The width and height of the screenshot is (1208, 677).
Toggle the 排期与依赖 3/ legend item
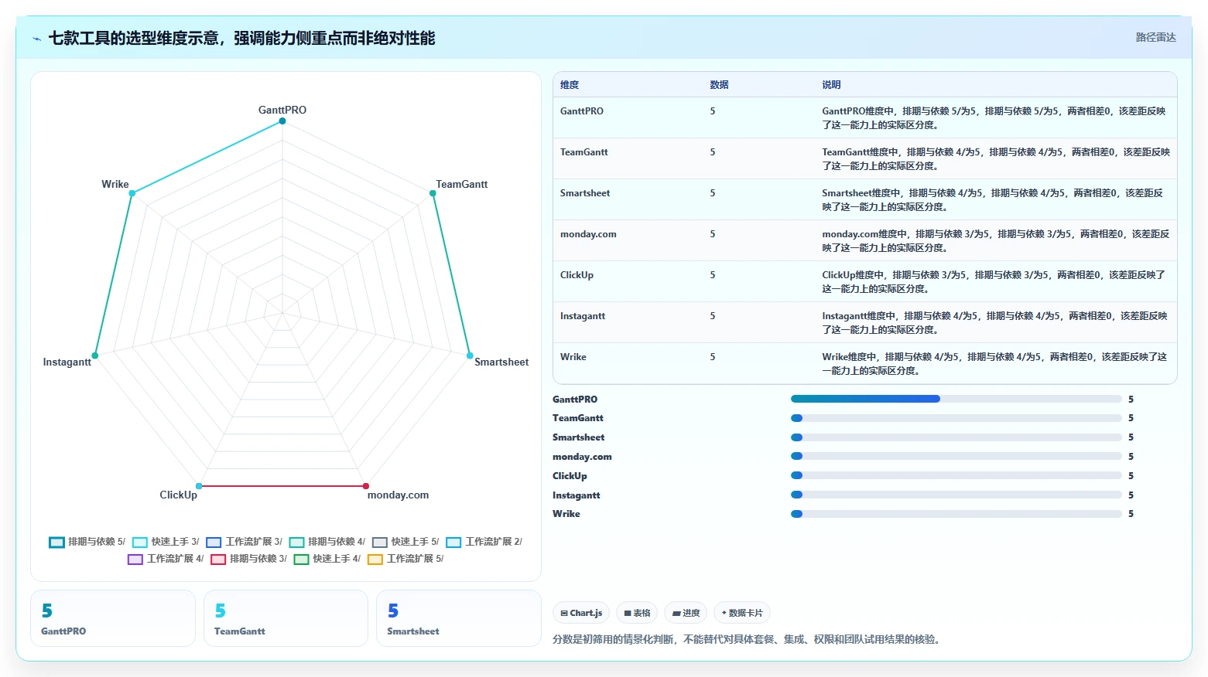click(248, 559)
